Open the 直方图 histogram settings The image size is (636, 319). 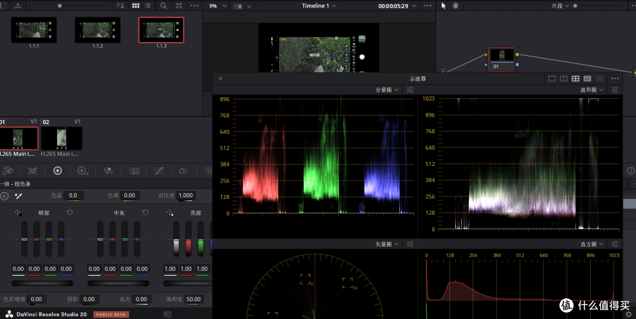point(615,244)
